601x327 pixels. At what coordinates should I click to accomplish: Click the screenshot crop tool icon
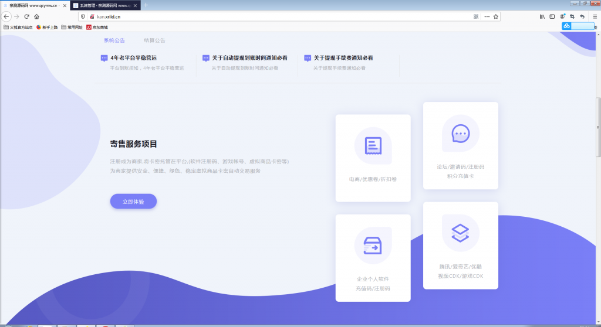tap(572, 16)
